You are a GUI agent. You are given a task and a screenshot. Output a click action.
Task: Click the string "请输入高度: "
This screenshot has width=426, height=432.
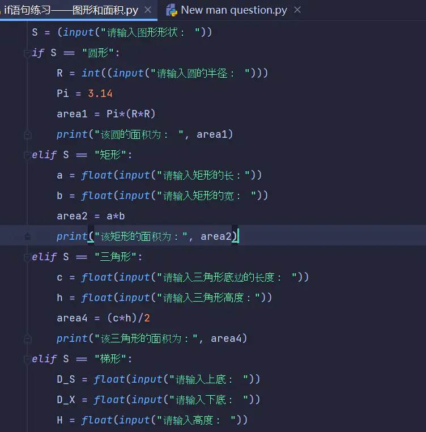point(197,420)
